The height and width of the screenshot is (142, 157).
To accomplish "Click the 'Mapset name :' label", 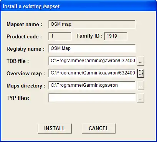I will [x=25, y=24].
